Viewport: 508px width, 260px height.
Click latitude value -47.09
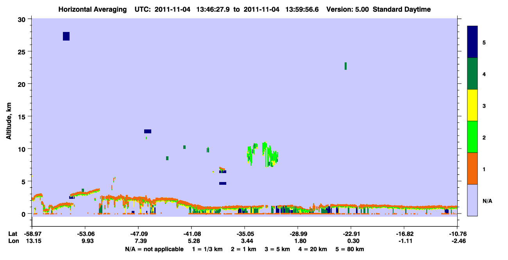click(x=138, y=234)
